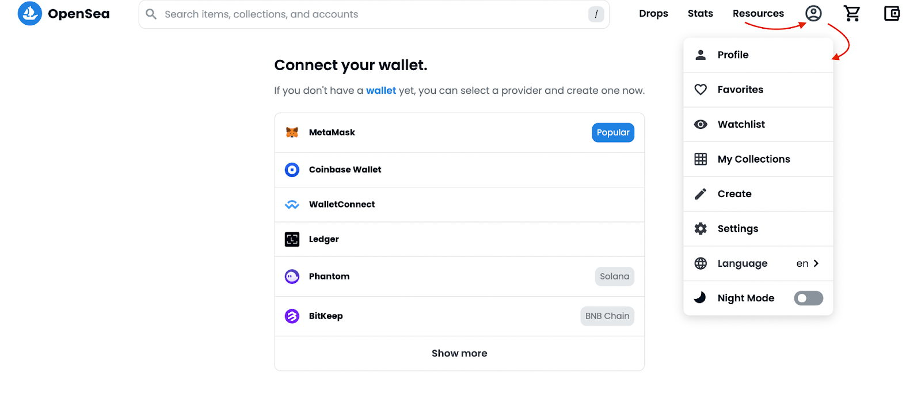Open Watchlist with the eye icon

tap(701, 124)
